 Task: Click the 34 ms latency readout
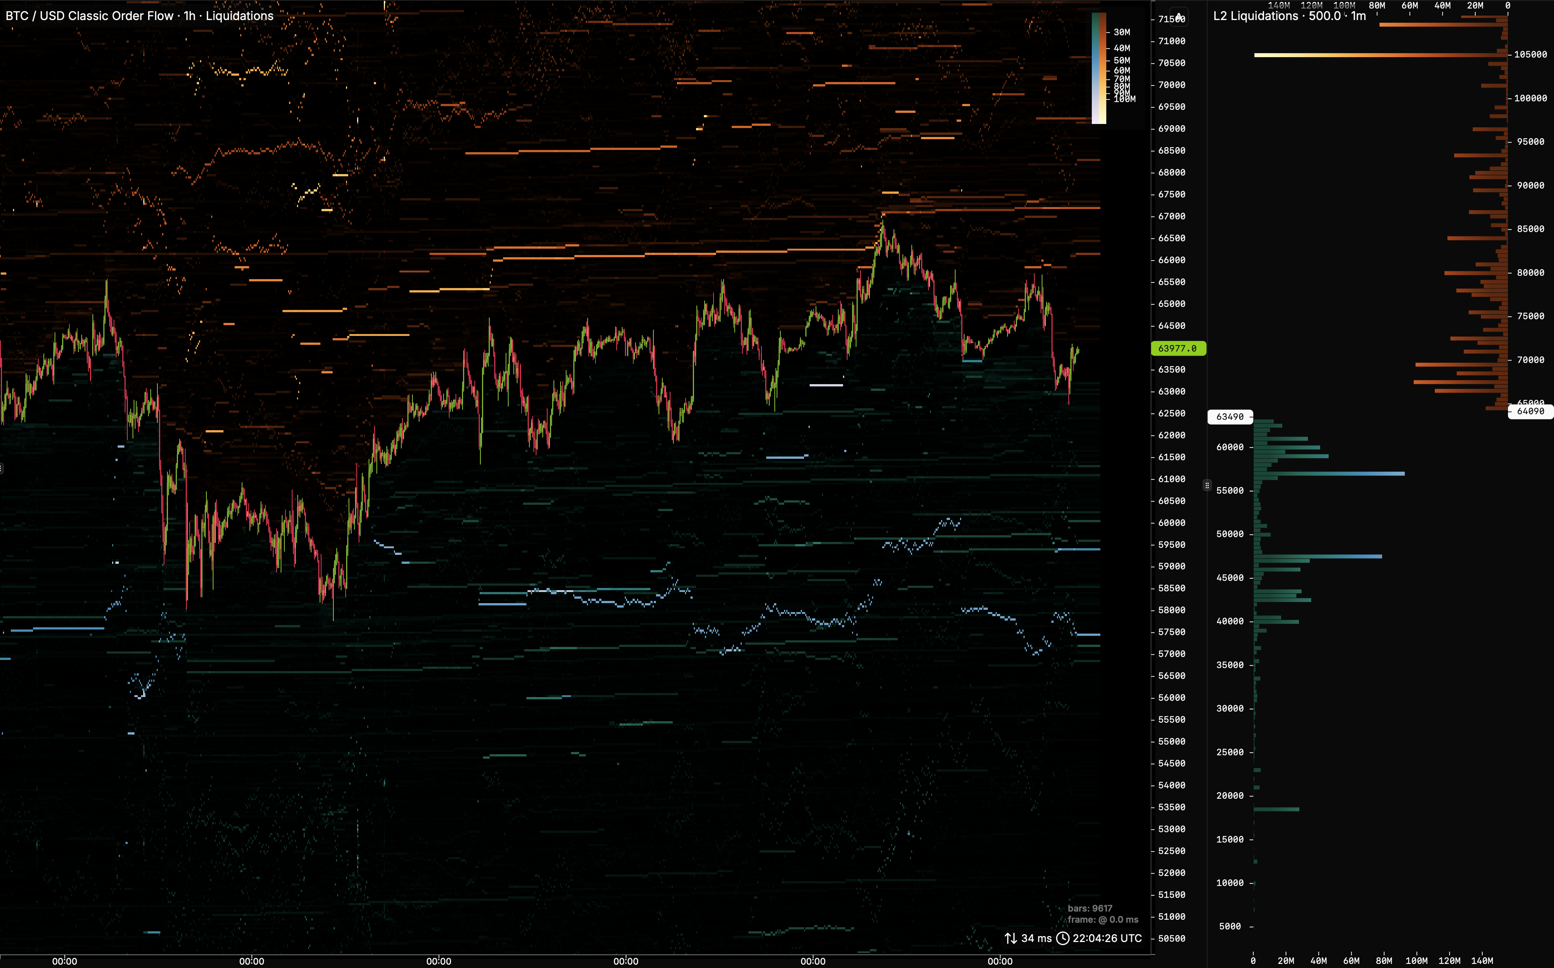1036,938
